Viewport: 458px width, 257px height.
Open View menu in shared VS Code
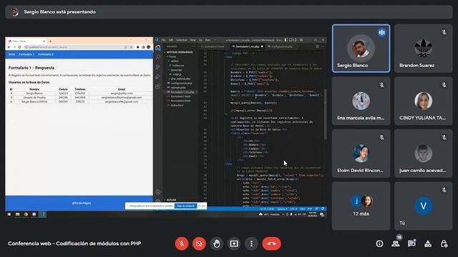pos(193,40)
